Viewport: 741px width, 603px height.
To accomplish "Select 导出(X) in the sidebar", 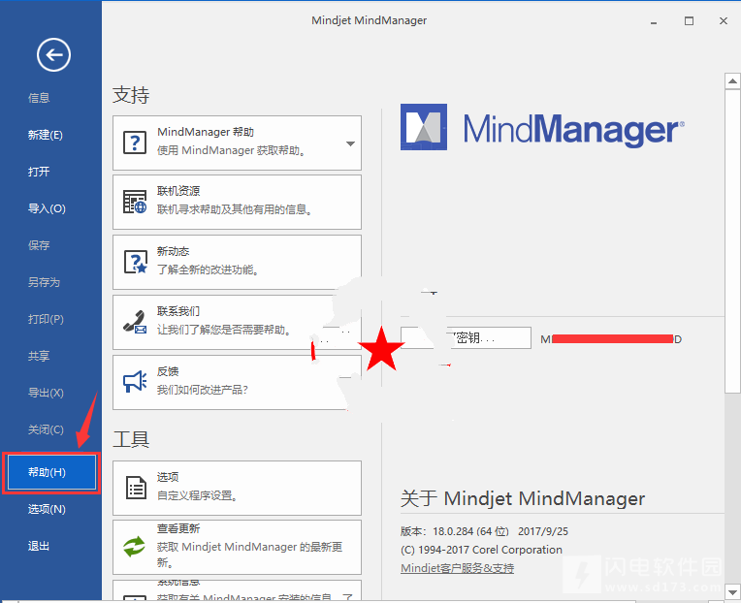I will (x=46, y=393).
